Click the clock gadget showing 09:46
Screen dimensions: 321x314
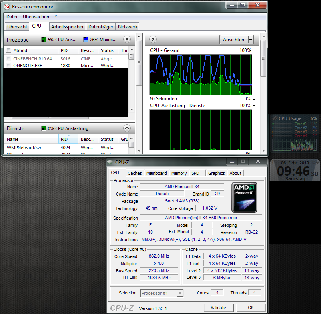(x=295, y=170)
